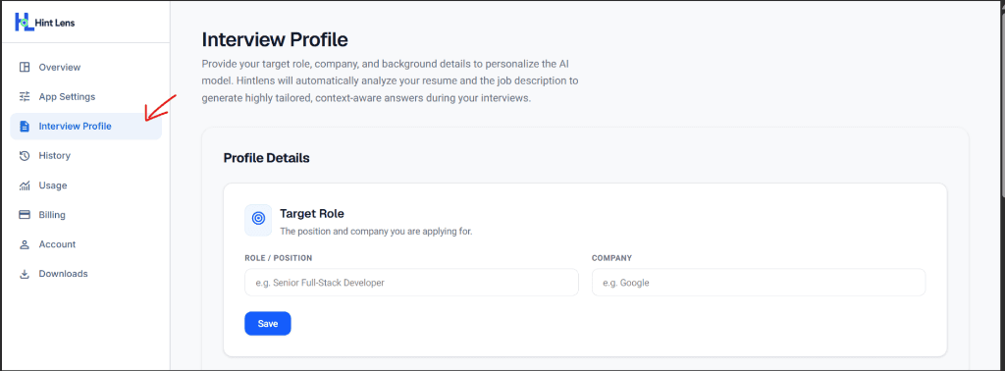Click the Hint Lens logo icon

coord(24,23)
